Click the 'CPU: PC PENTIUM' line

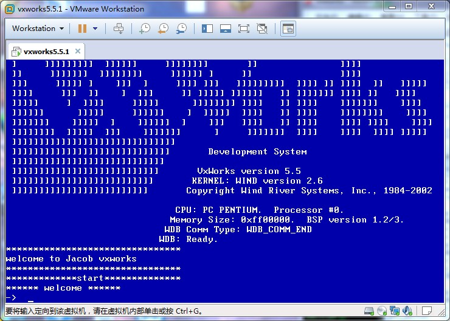coord(260,210)
